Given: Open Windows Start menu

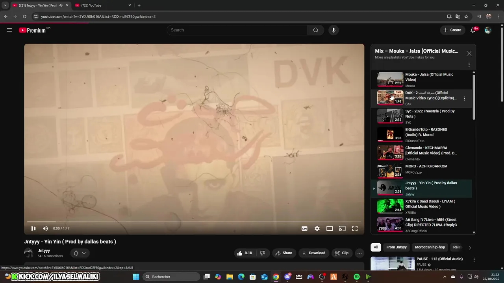Looking at the screenshot, I should (x=136, y=277).
